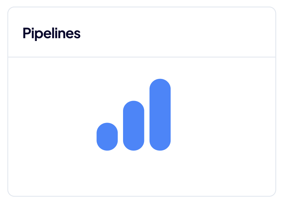Screen dimensions: 284x206
Task: Click empty space right of the bars
Action: pos(224,117)
